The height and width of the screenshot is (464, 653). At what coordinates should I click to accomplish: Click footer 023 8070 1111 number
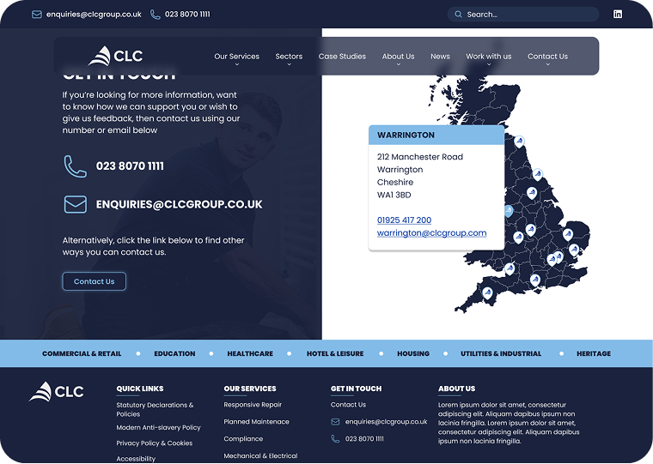(364, 438)
